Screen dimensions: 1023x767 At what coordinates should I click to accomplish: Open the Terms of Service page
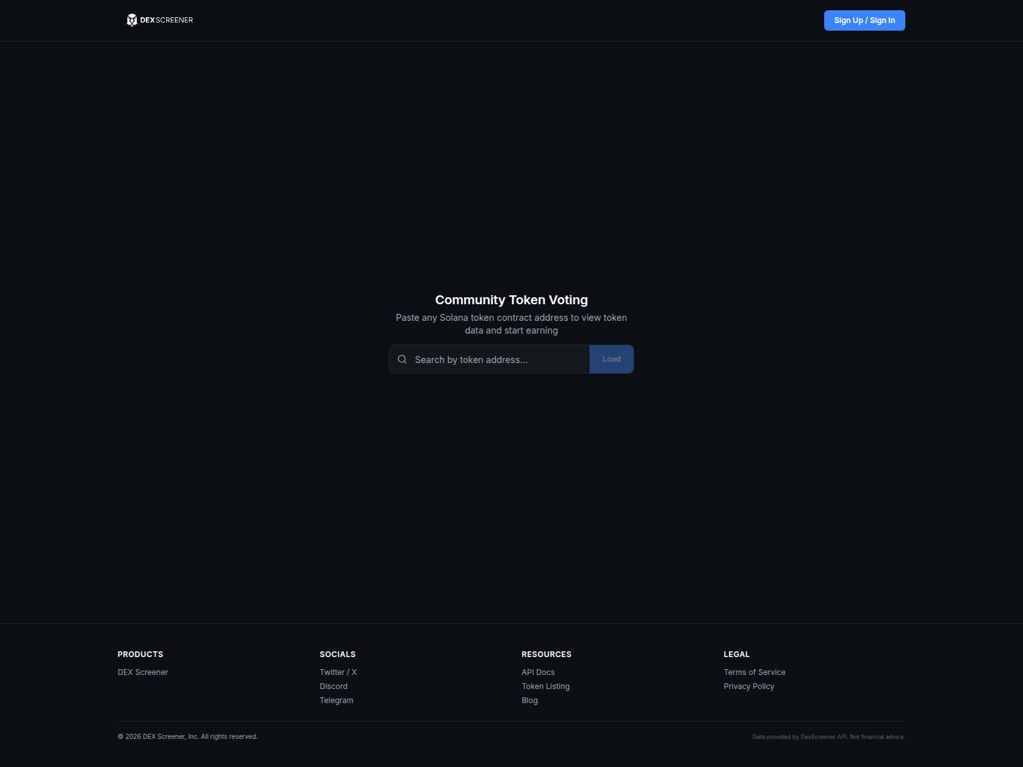pyautogui.click(x=754, y=672)
